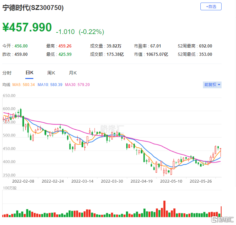Click 52-week high value 692.00
Image resolution: width=236 pixels, height=225 pixels.
click(x=206, y=46)
